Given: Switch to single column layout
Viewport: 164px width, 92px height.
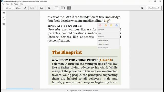Looking at the screenshot, I should 56,8.
